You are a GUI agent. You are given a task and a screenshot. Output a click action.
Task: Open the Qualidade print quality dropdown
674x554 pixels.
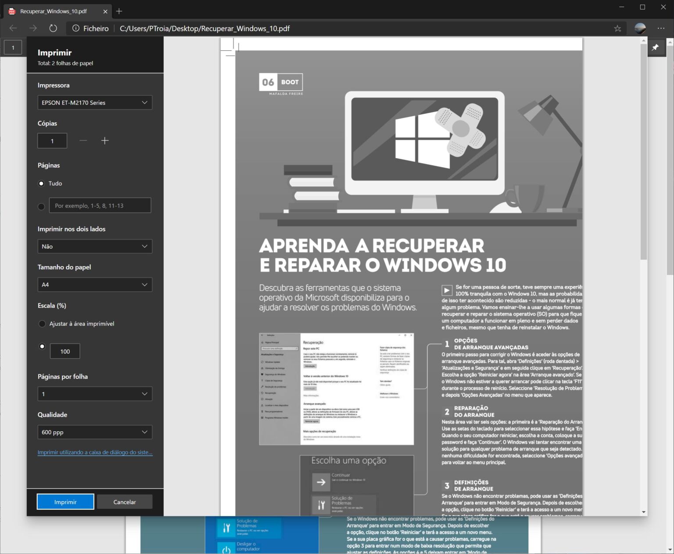point(95,432)
